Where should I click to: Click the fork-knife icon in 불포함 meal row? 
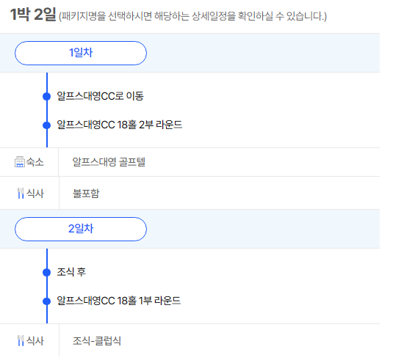[21, 193]
